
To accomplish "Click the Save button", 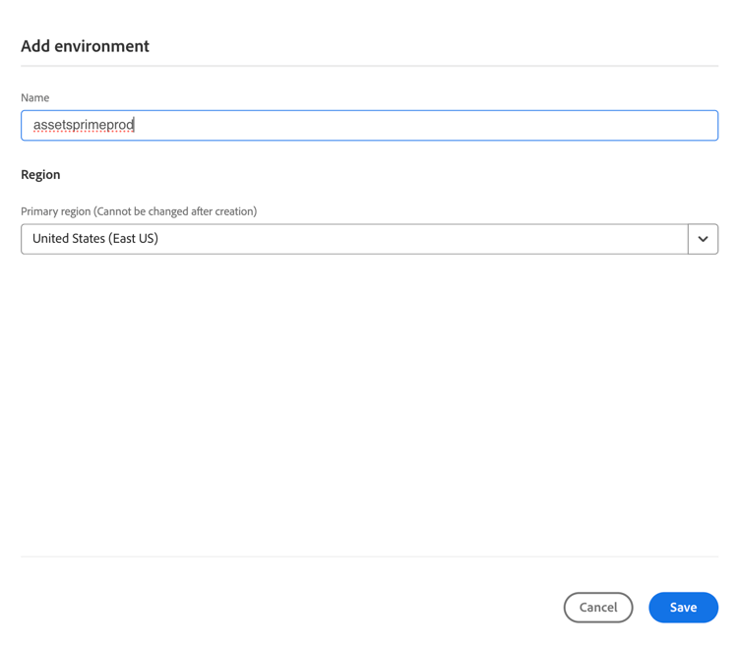I will click(x=683, y=608).
